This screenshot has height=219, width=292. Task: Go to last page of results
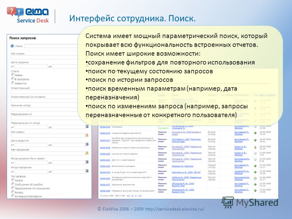(140, 196)
